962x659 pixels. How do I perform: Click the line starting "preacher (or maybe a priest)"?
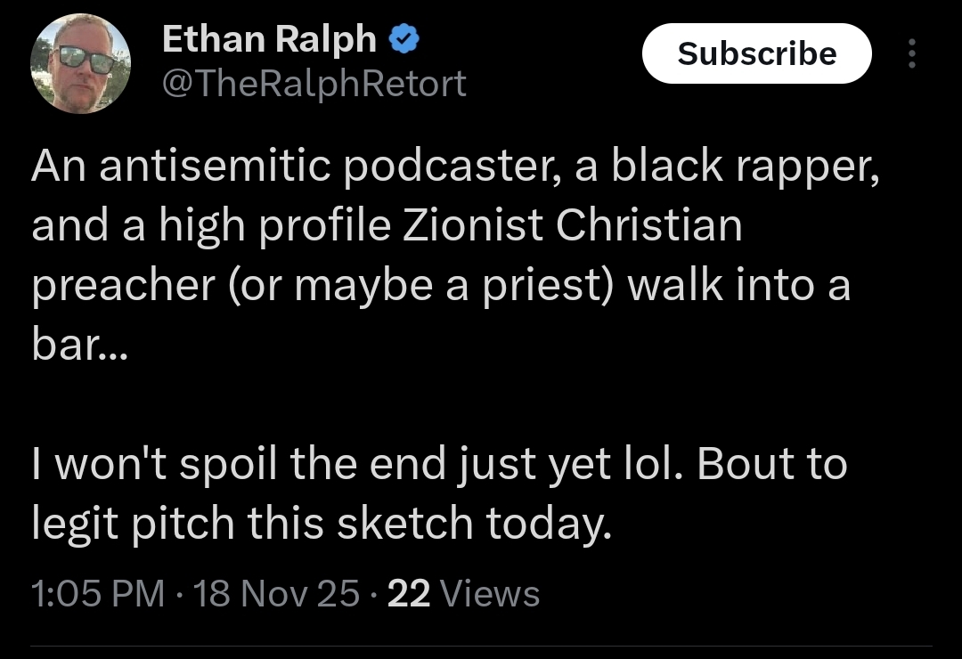click(441, 286)
